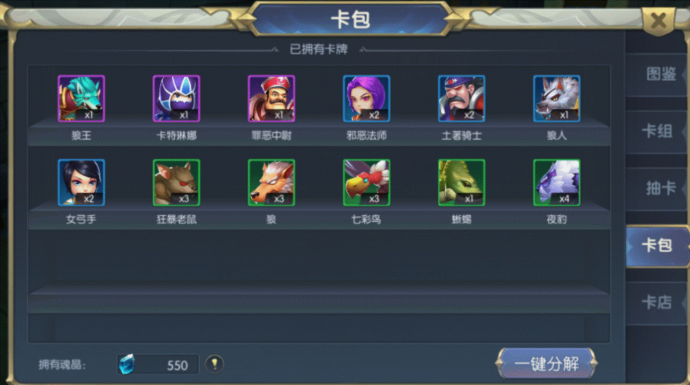Go to the 抽卡 draw card tab
The width and height of the screenshot is (690, 385).
(x=657, y=188)
